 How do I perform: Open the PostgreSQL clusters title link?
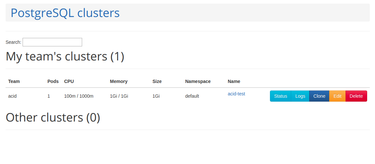tap(65, 13)
